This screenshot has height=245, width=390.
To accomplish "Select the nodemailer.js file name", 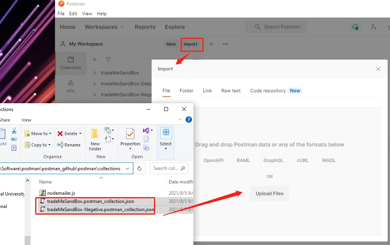I will (x=61, y=193).
